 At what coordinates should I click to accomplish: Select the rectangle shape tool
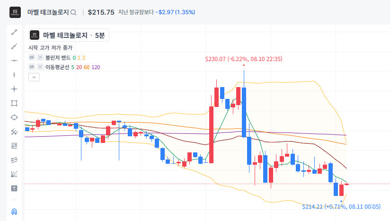click(x=14, y=103)
